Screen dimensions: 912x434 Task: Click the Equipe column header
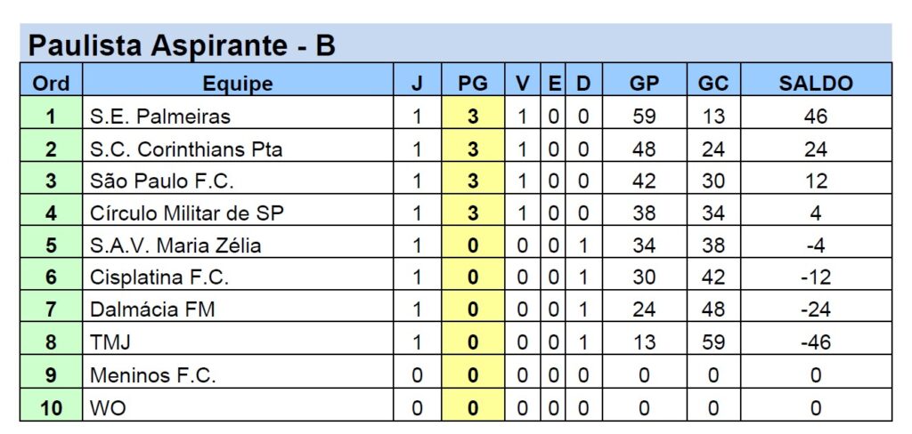click(238, 84)
